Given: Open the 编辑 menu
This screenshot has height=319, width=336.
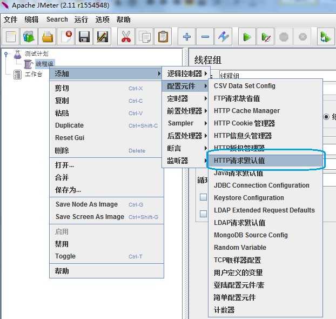Looking at the screenshot, I should coord(31,19).
